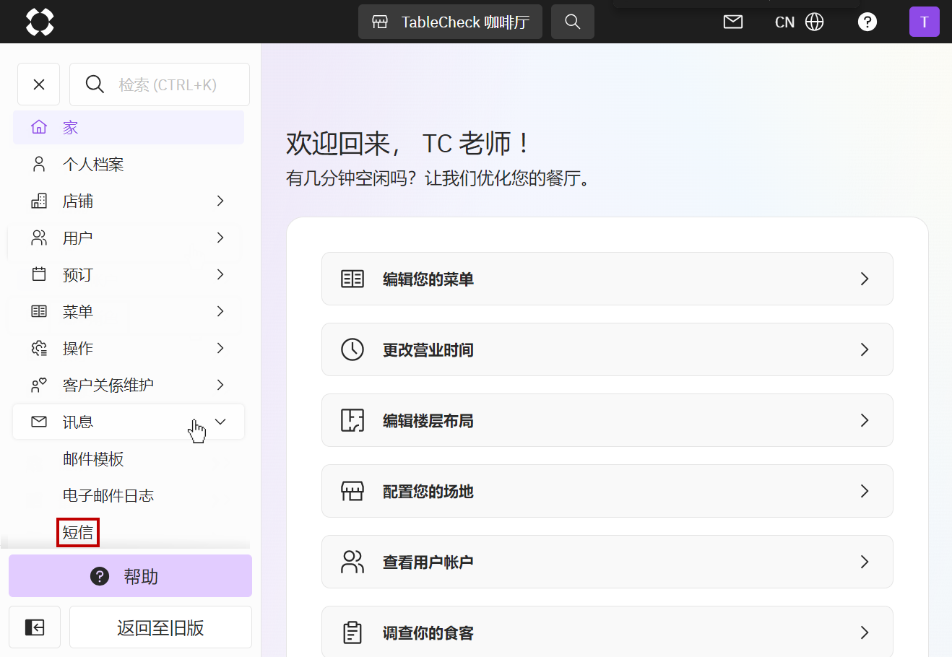Click the clock icon on 更改营业时间 card
This screenshot has height=657, width=952.
click(352, 349)
